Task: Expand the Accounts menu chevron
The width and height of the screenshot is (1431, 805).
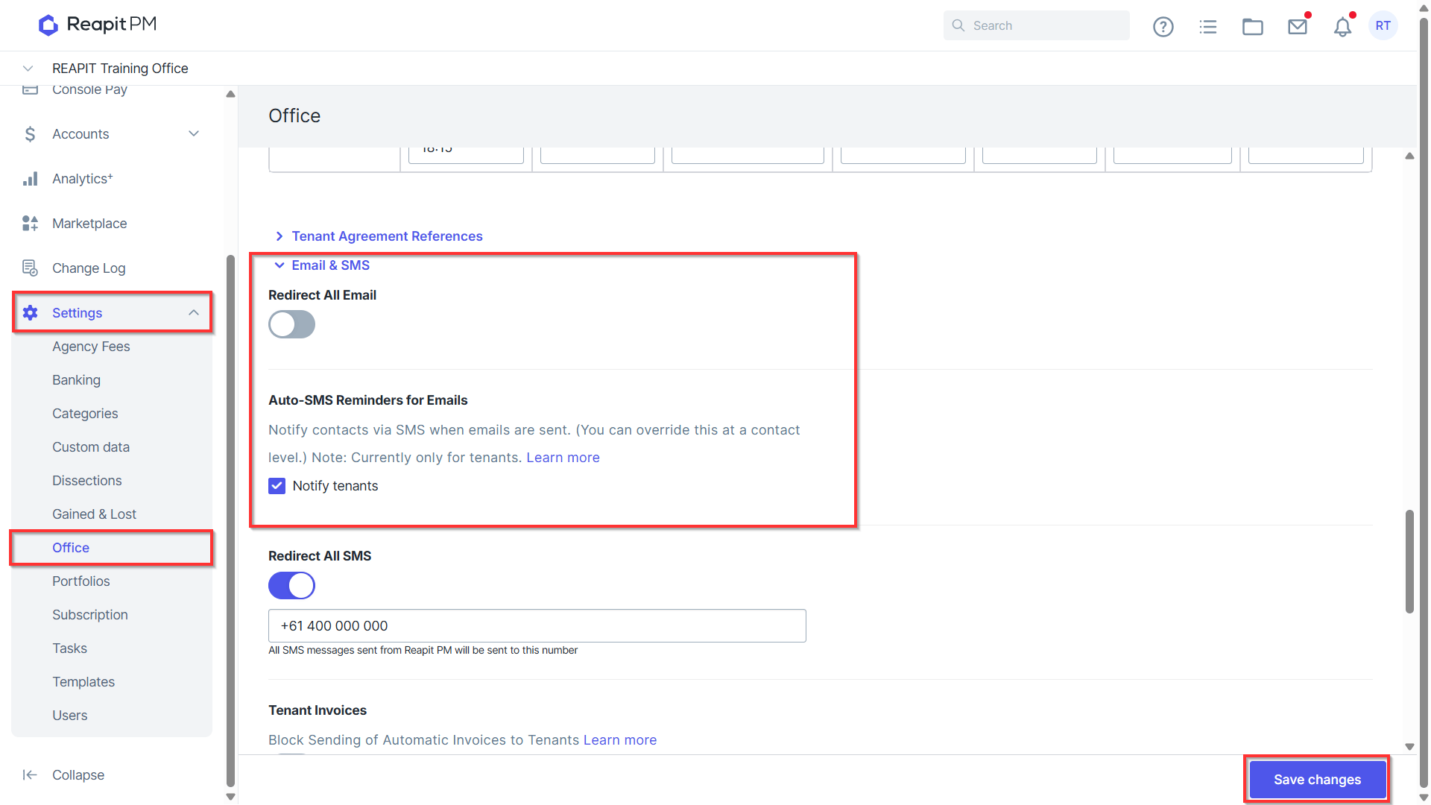Action: pos(194,133)
